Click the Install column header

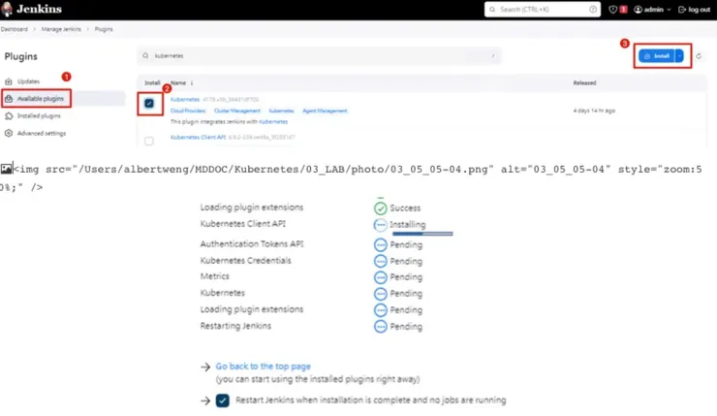(x=152, y=82)
